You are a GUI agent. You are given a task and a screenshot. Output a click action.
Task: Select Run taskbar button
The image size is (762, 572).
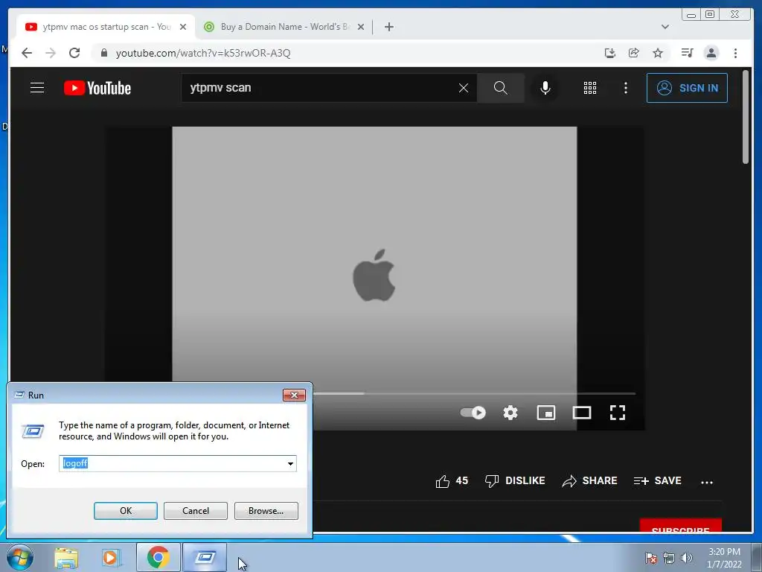point(205,557)
